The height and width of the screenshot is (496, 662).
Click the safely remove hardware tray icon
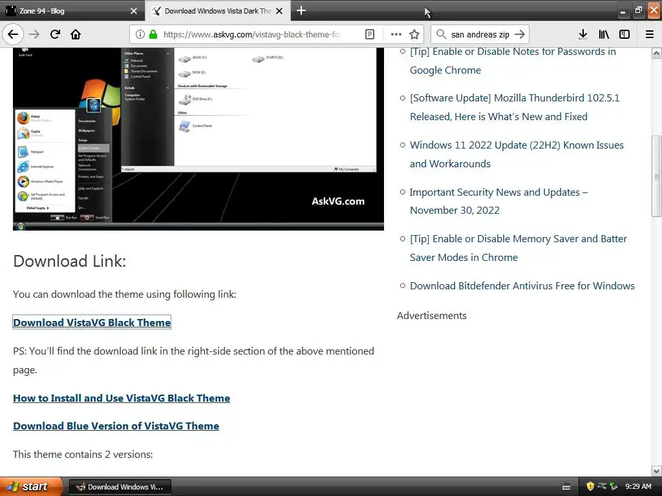pos(614,487)
